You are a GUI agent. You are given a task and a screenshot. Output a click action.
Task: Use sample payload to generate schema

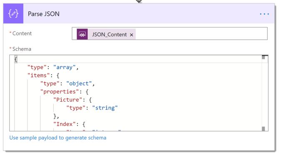58,138
